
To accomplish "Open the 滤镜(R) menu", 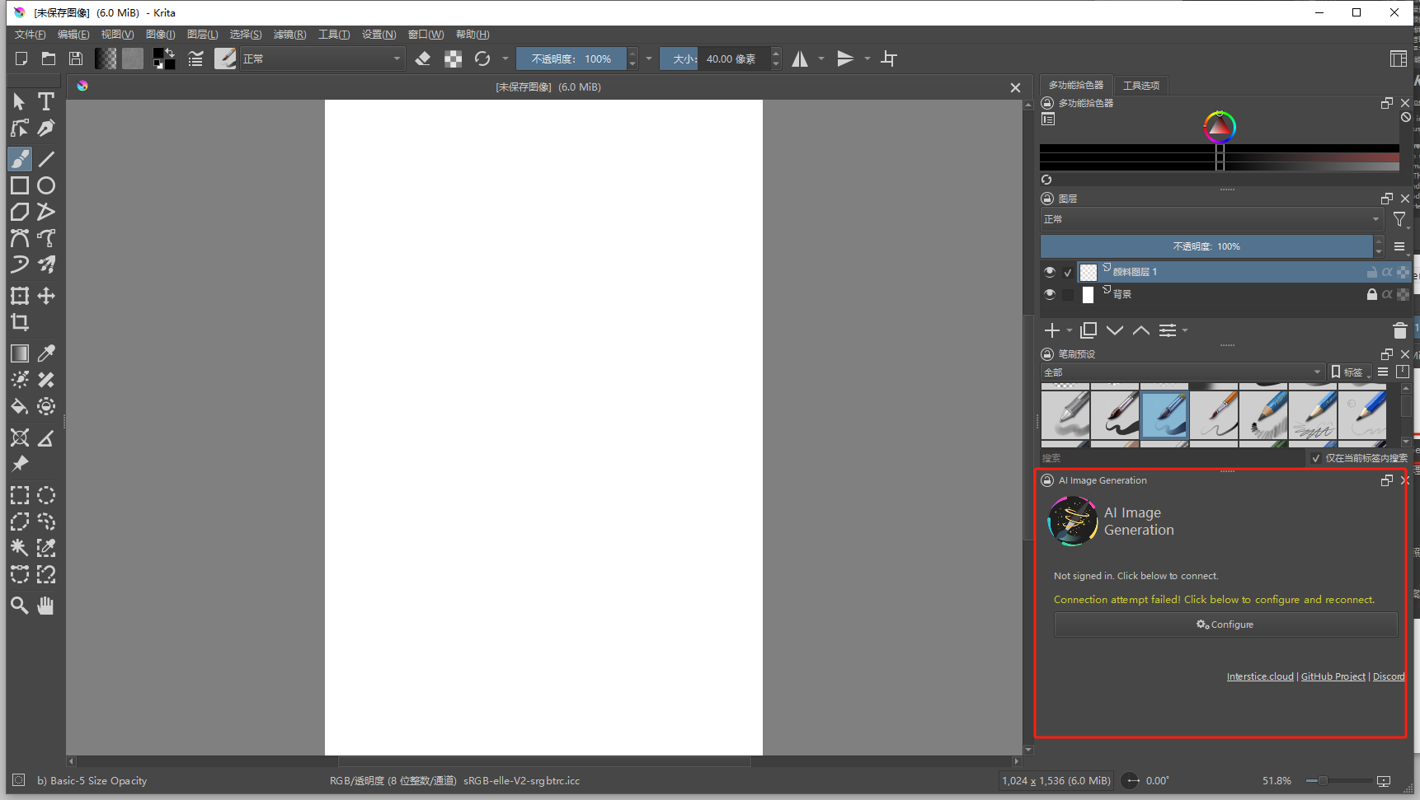I will point(289,35).
